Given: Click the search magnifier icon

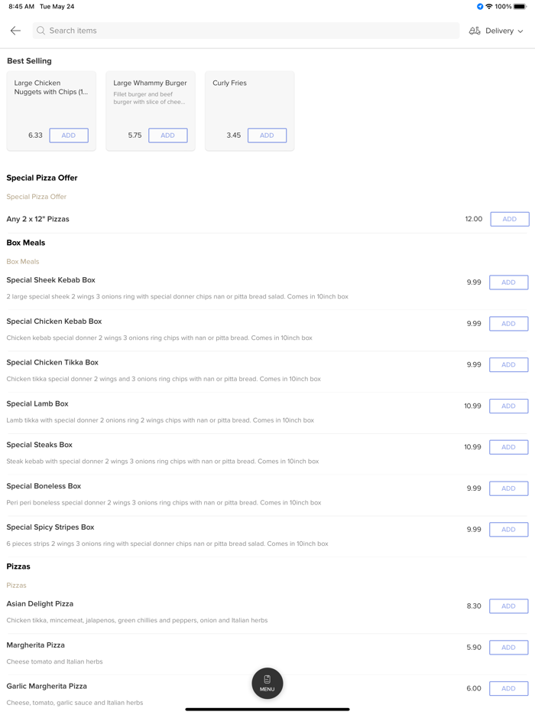Looking at the screenshot, I should (x=41, y=31).
